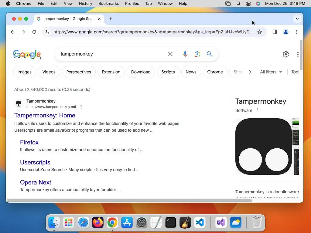Expand the tab search dropdown arrow

pos(297,19)
